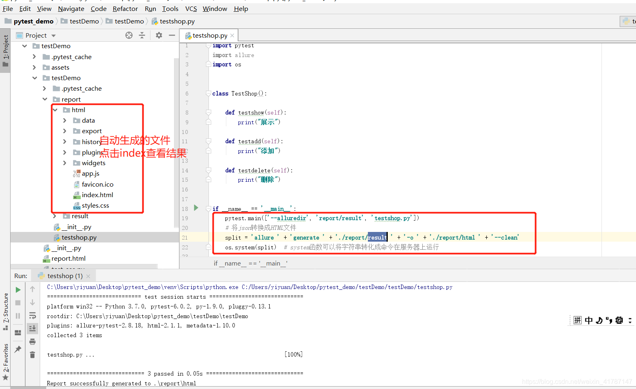
Task: Pin the Run tab with pin icon
Action: pos(18,349)
